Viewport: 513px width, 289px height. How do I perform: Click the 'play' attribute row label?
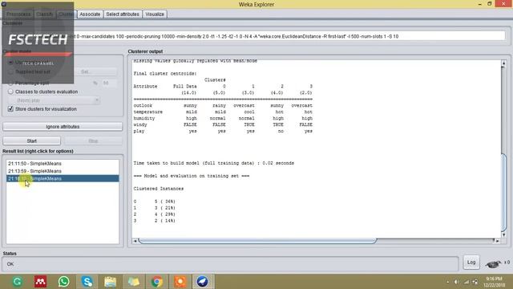pyautogui.click(x=139, y=131)
